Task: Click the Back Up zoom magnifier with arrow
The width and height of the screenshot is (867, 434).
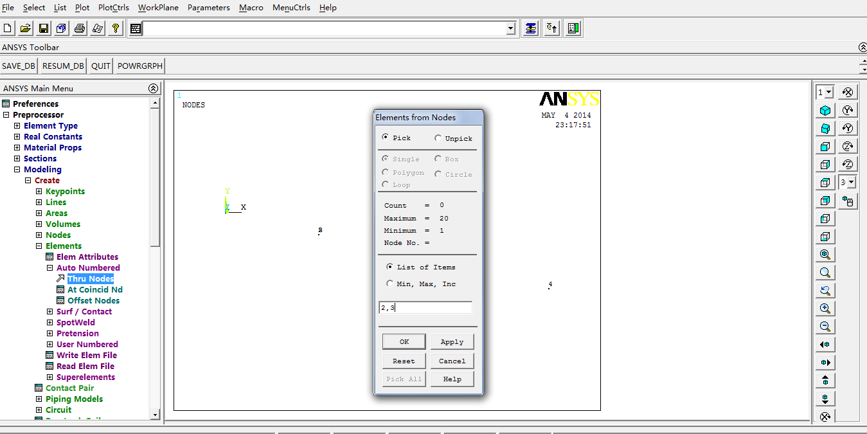Action: (825, 291)
